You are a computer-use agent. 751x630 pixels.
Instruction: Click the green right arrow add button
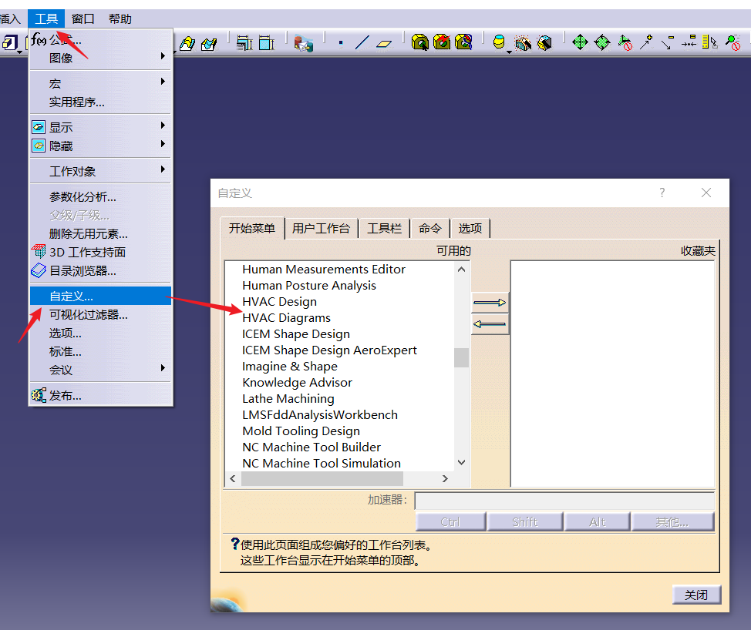click(x=490, y=303)
